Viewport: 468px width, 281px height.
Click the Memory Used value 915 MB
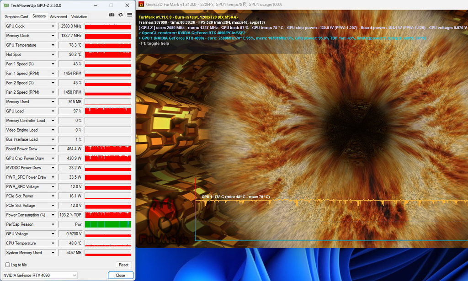71,102
